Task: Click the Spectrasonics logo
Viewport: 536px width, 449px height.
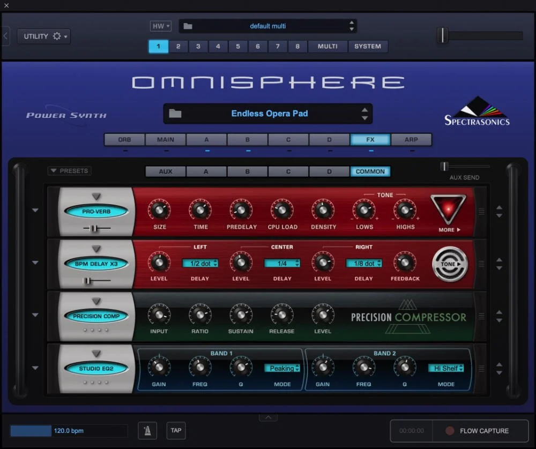Action: coord(477,112)
